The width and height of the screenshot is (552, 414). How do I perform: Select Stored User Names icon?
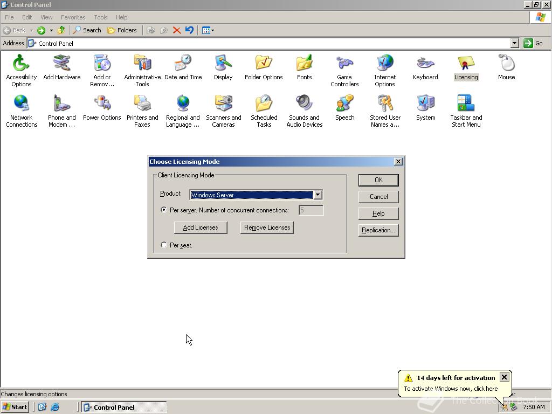coord(385,111)
